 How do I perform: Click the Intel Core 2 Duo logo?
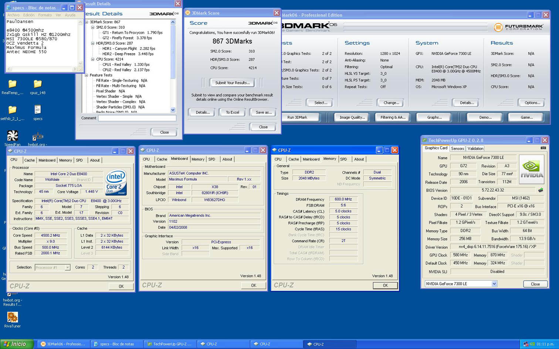(116, 182)
